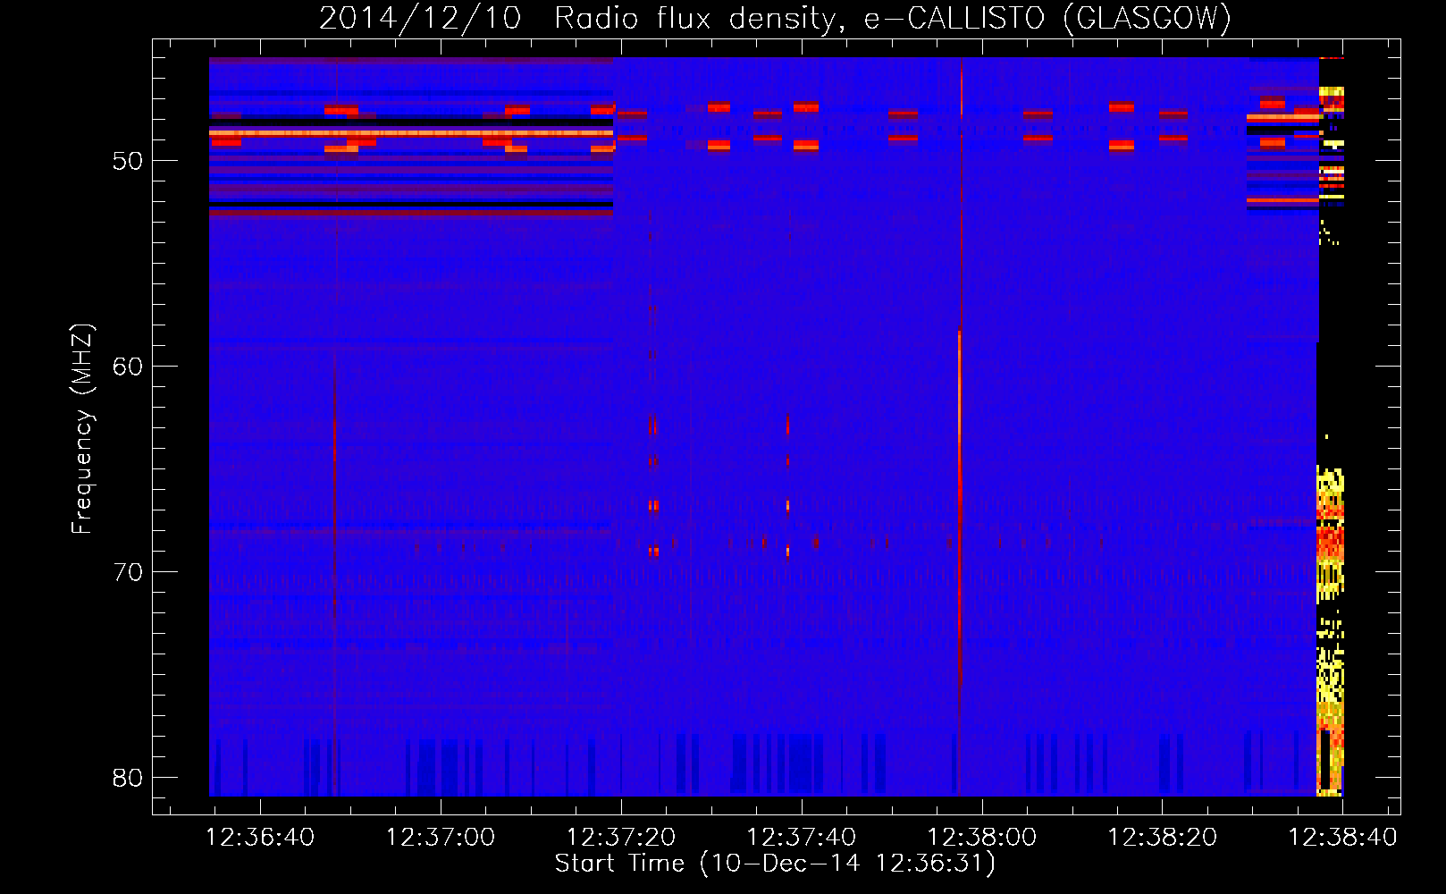Click the 12:36:40 time tick label
The width and height of the screenshot is (1446, 894).
tap(260, 838)
